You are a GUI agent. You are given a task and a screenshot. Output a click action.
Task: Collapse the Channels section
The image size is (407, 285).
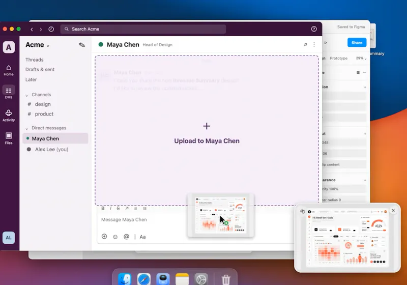click(26, 95)
